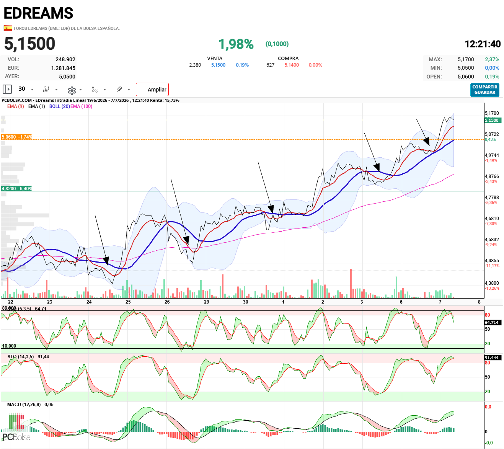504x449 pixels.
Task: Click the Ampliar button
Action: [x=152, y=90]
